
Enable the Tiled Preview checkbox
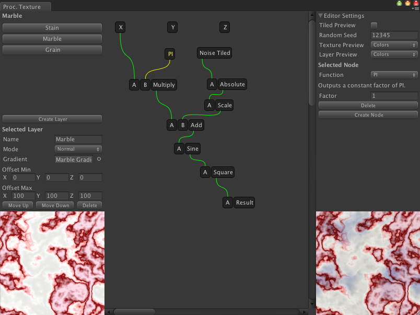[374, 26]
